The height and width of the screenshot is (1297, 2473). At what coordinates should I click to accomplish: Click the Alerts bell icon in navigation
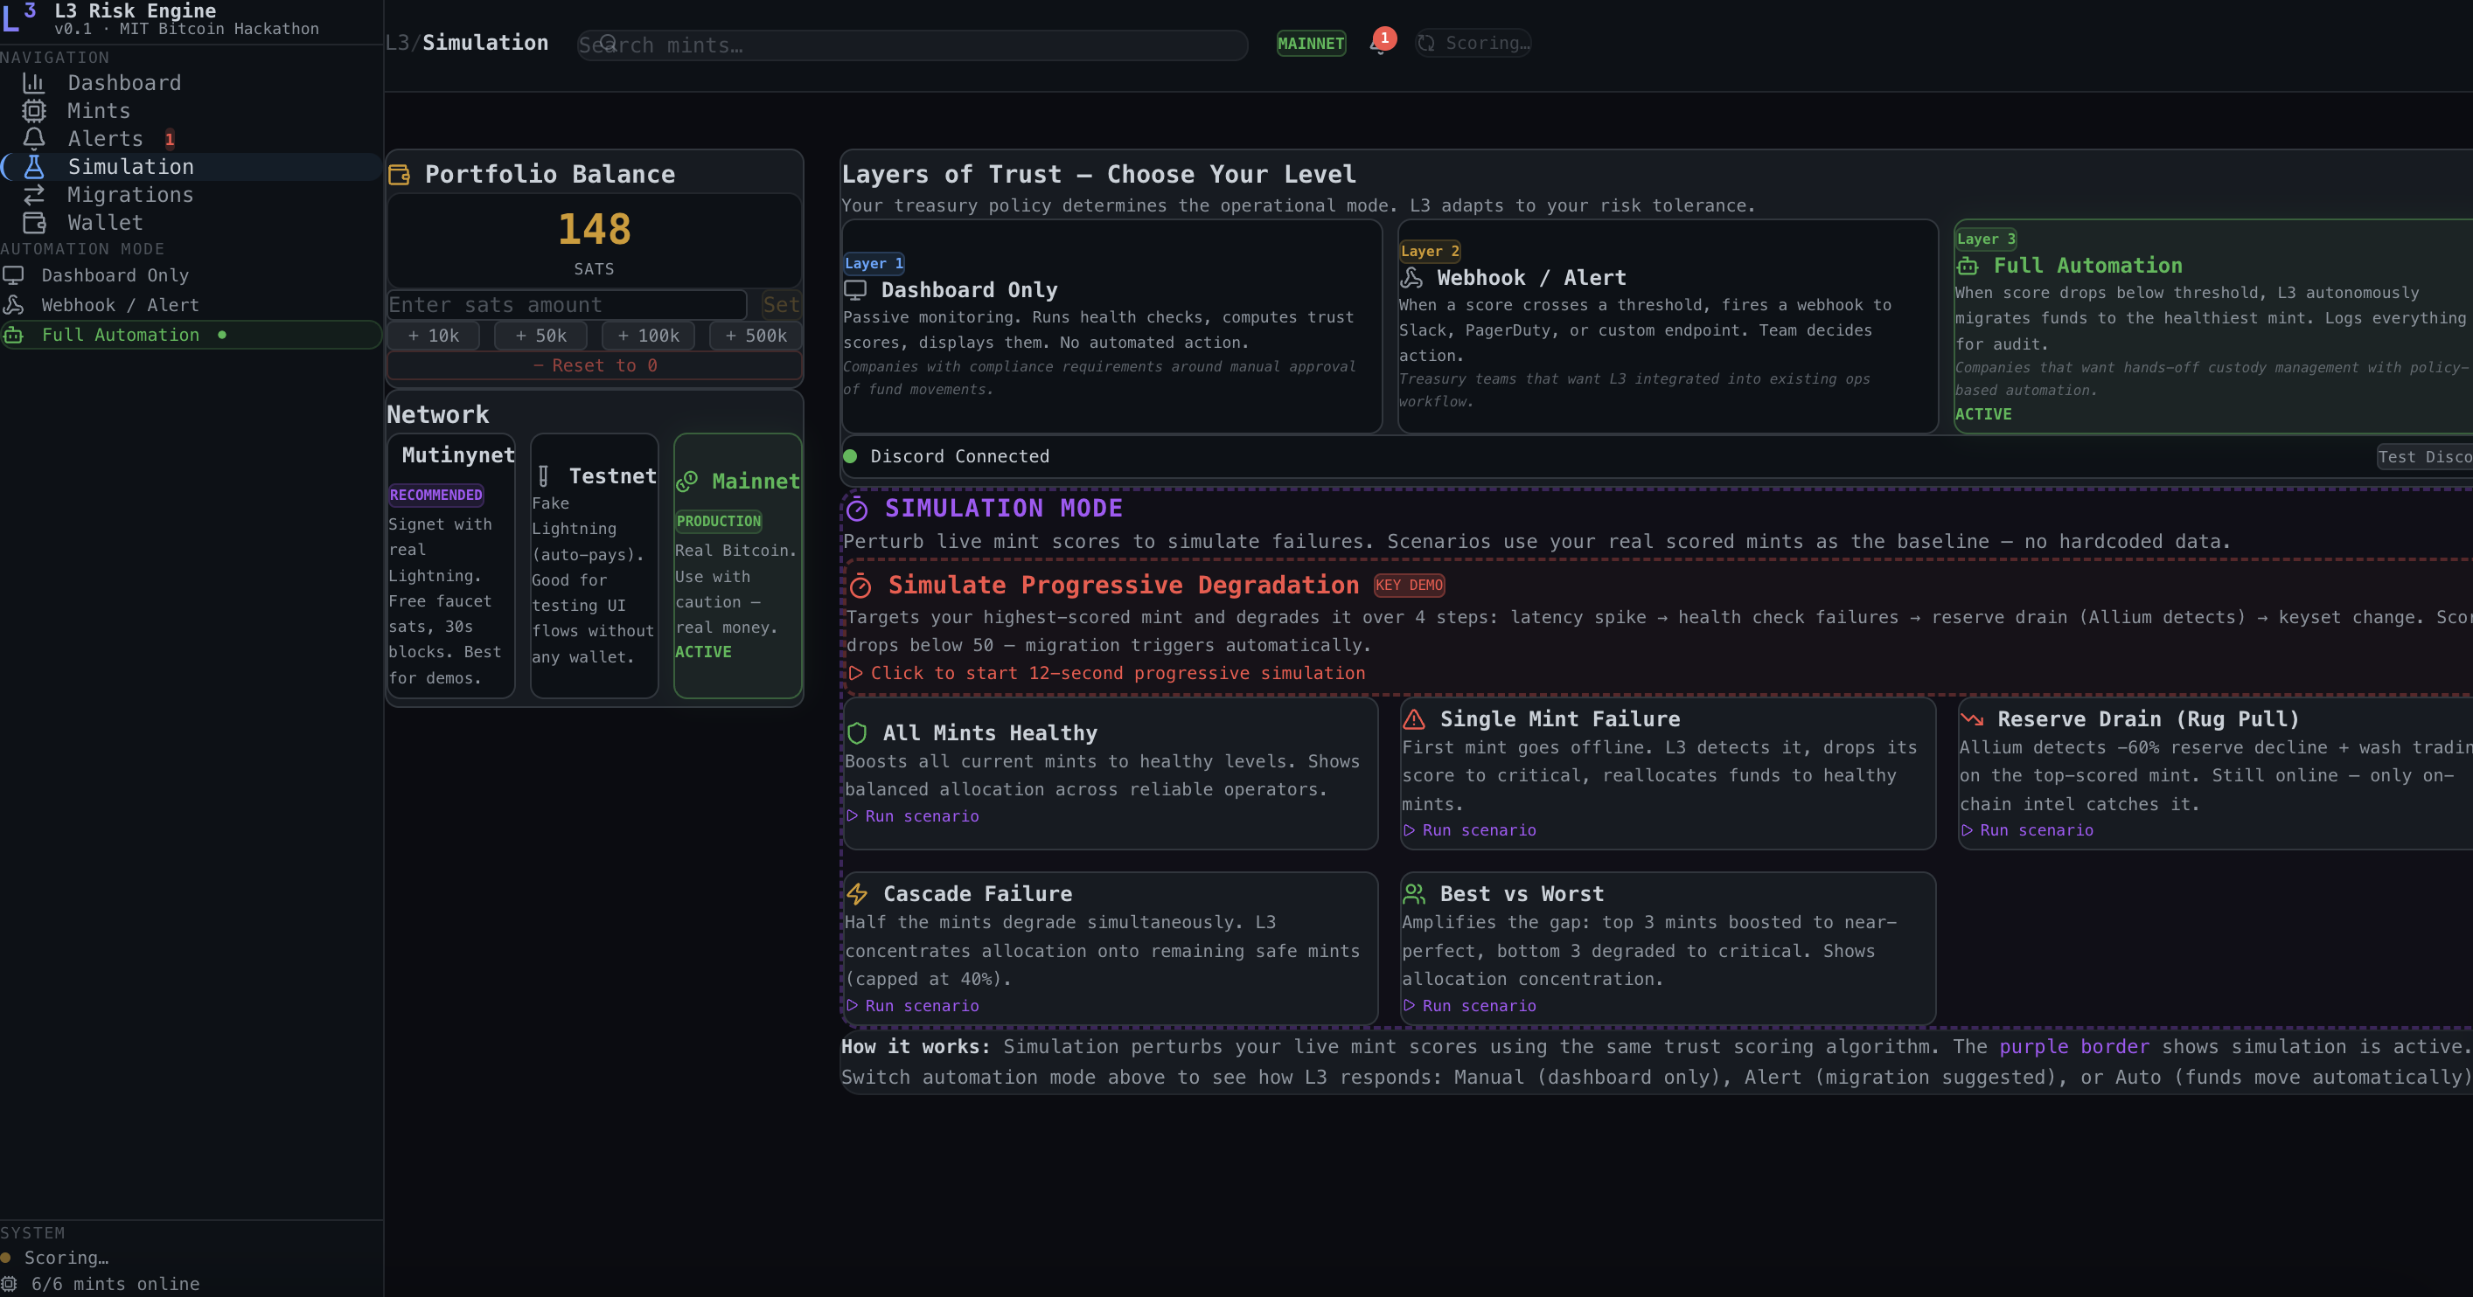33,139
